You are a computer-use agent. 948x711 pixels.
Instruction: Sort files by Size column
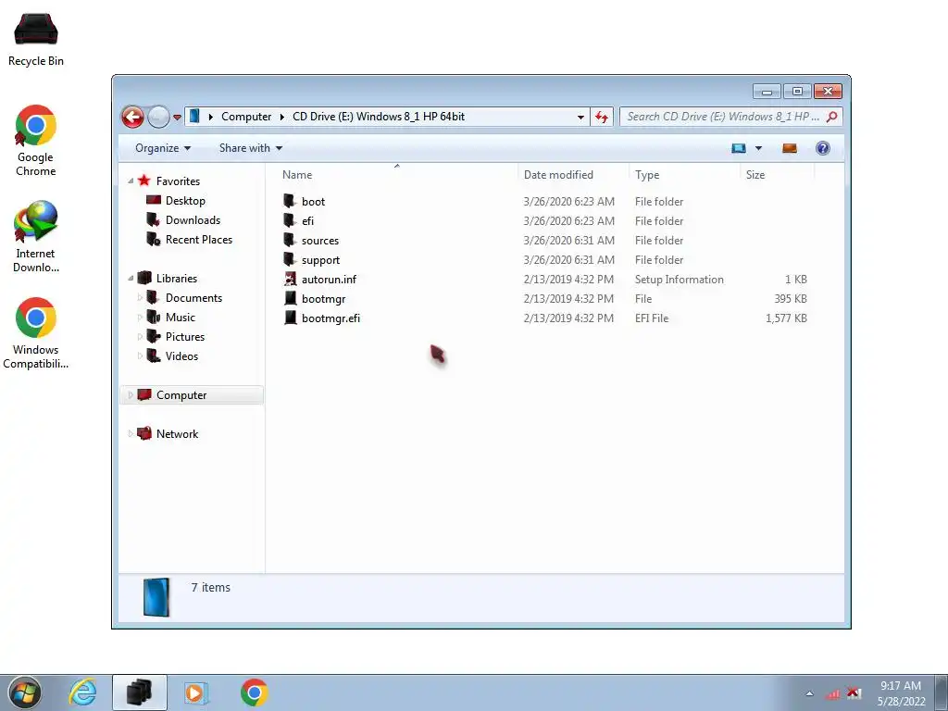coord(755,175)
